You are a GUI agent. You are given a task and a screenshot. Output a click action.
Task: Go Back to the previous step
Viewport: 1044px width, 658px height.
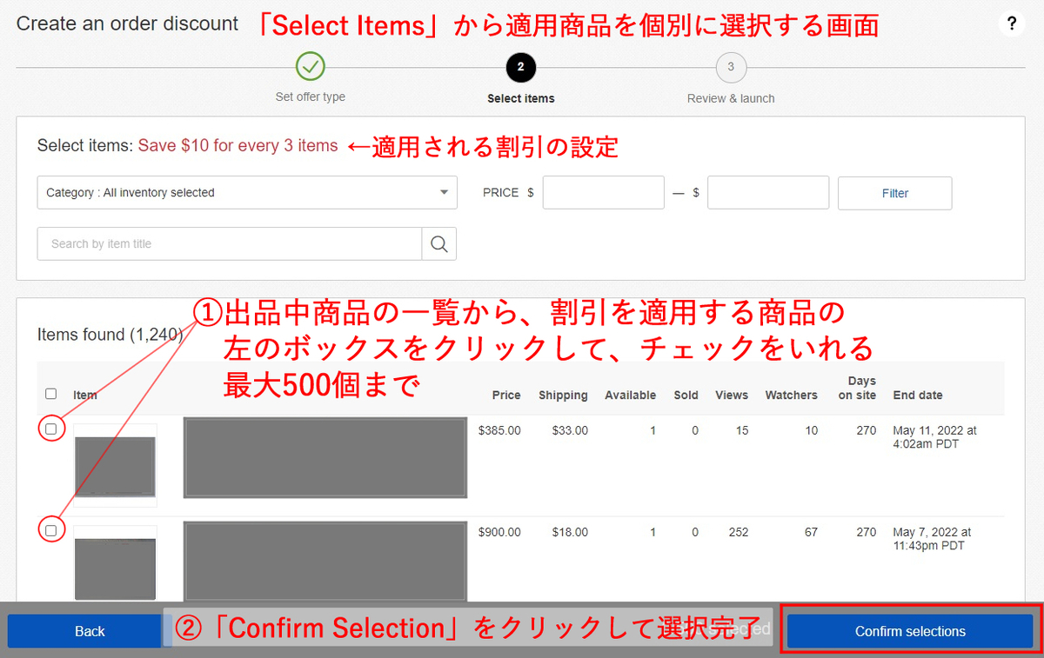pyautogui.click(x=90, y=631)
